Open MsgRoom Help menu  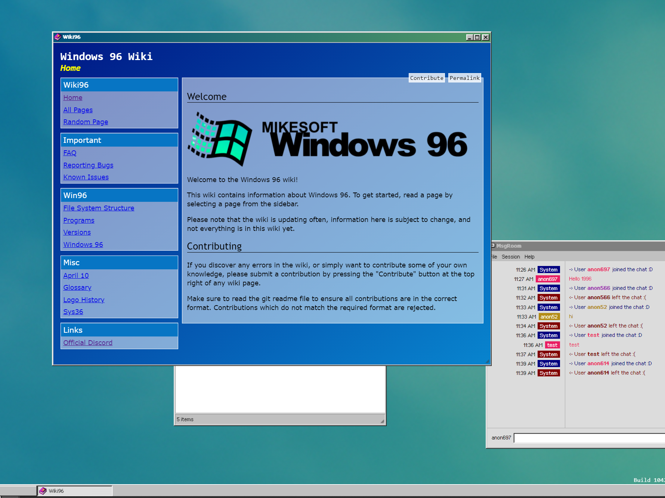pyautogui.click(x=529, y=257)
